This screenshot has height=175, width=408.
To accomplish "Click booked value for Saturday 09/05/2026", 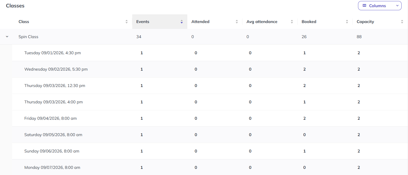I will click(x=304, y=135).
